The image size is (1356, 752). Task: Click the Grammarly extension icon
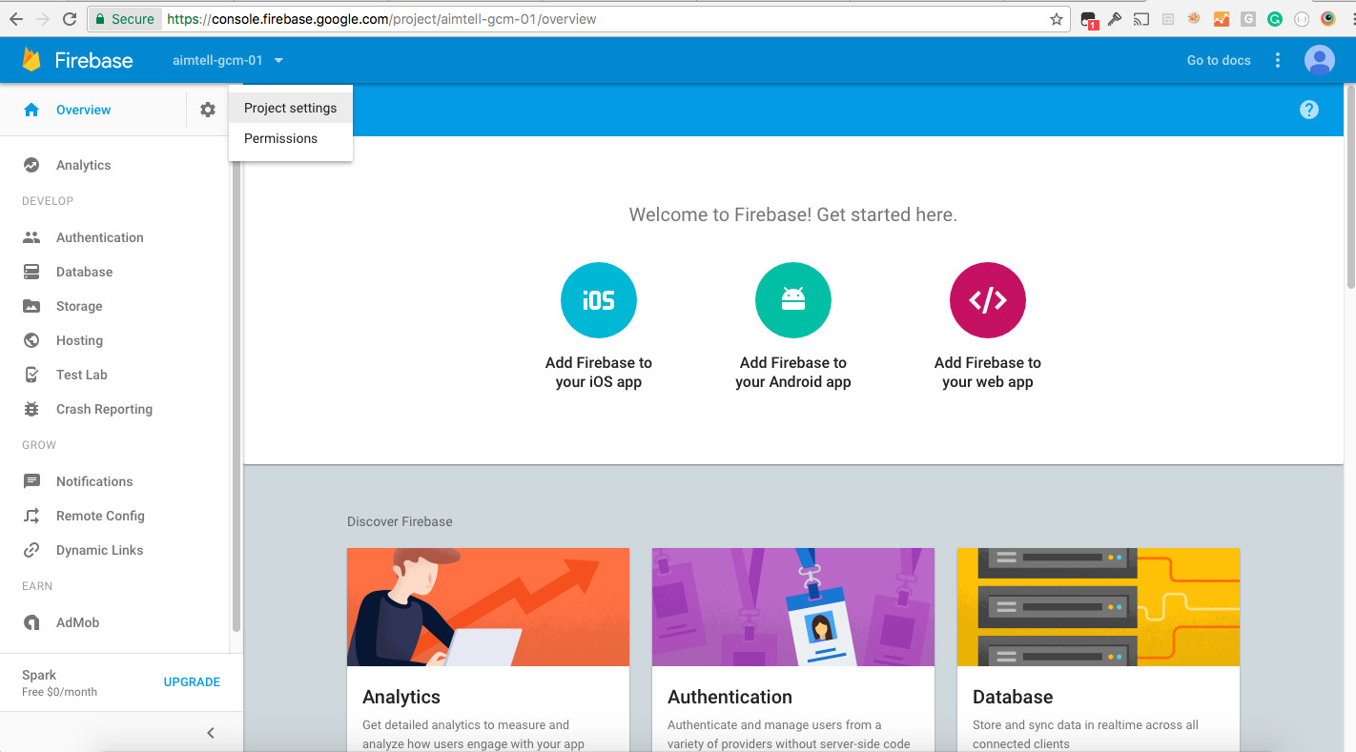(x=1275, y=19)
